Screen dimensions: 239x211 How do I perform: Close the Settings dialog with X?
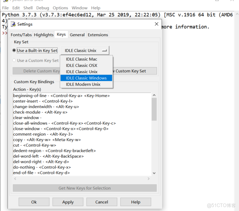coord(156,24)
